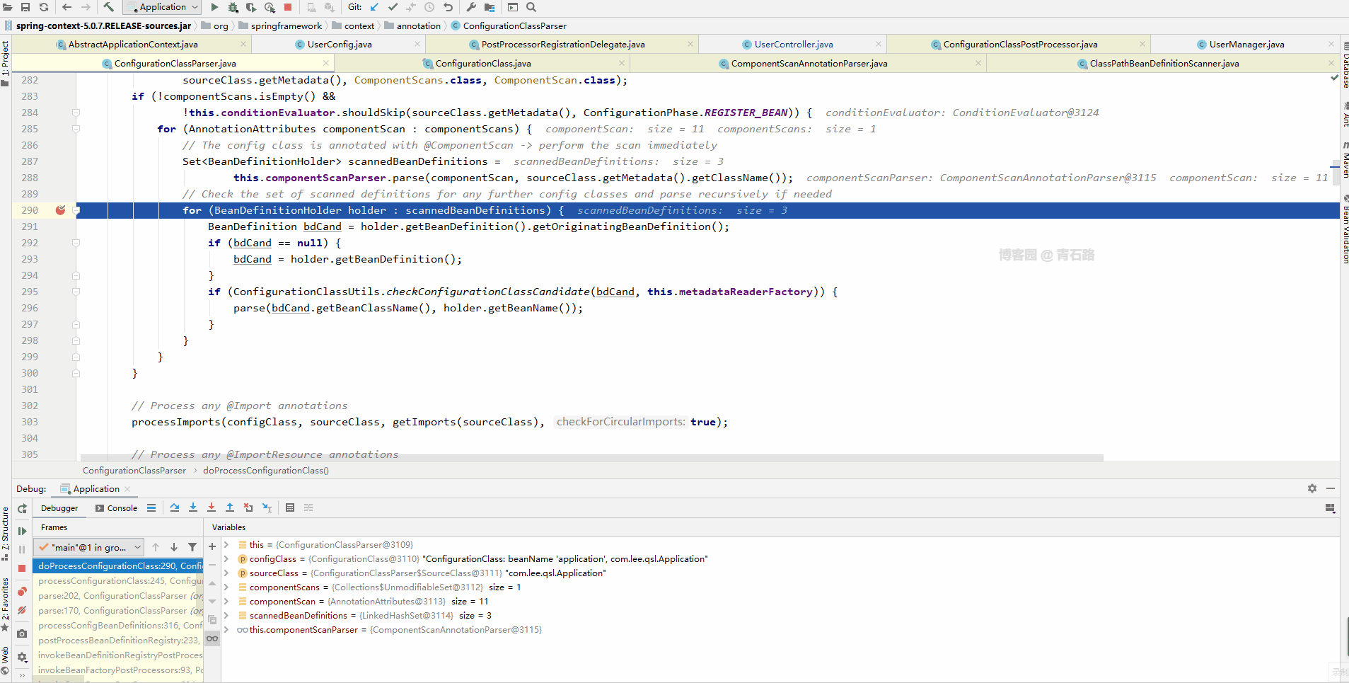This screenshot has height=683, width=1349.
Task: Click the red Force Step Into icon
Action: 212,507
